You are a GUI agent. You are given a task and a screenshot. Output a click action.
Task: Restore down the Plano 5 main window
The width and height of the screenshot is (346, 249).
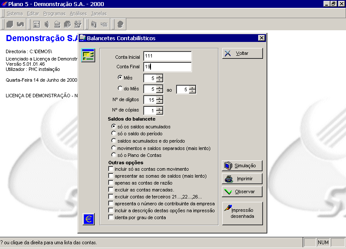pyautogui.click(x=333, y=4)
